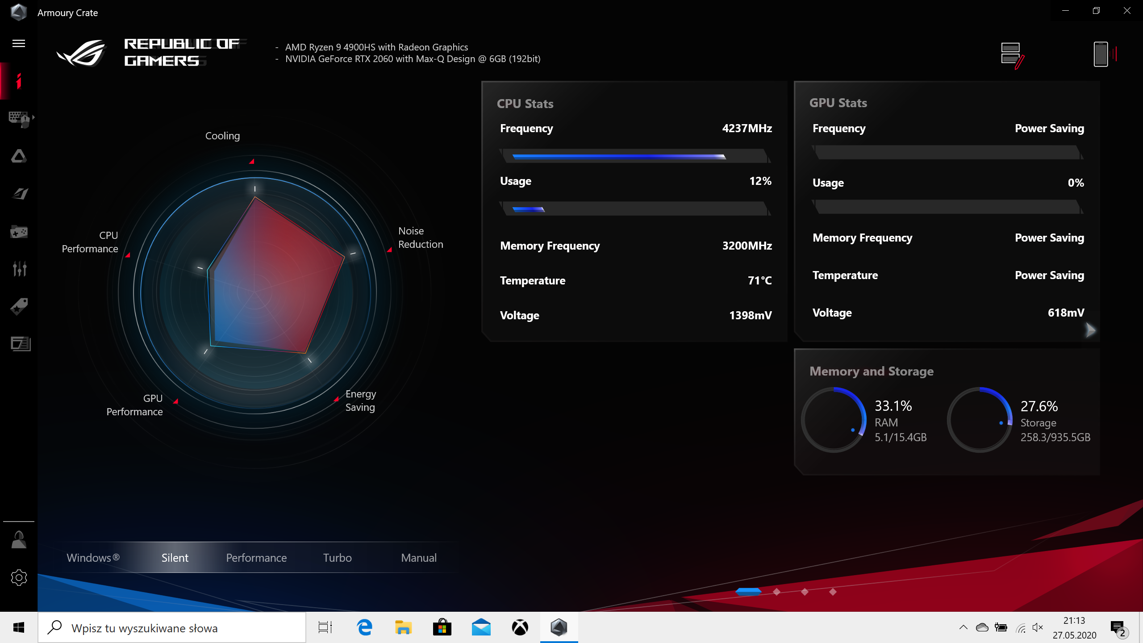Screen dimensions: 1143x643
Task: Open the Device keyboard sidebar icon
Action: click(x=19, y=119)
